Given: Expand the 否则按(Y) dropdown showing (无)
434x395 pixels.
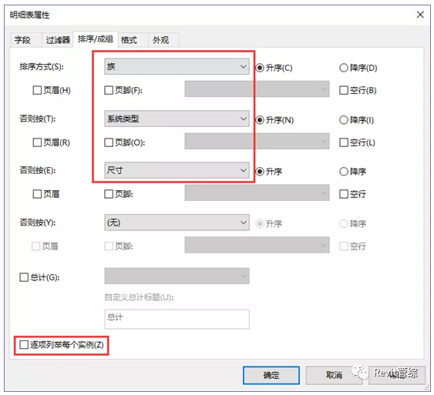Looking at the screenshot, I should [177, 223].
